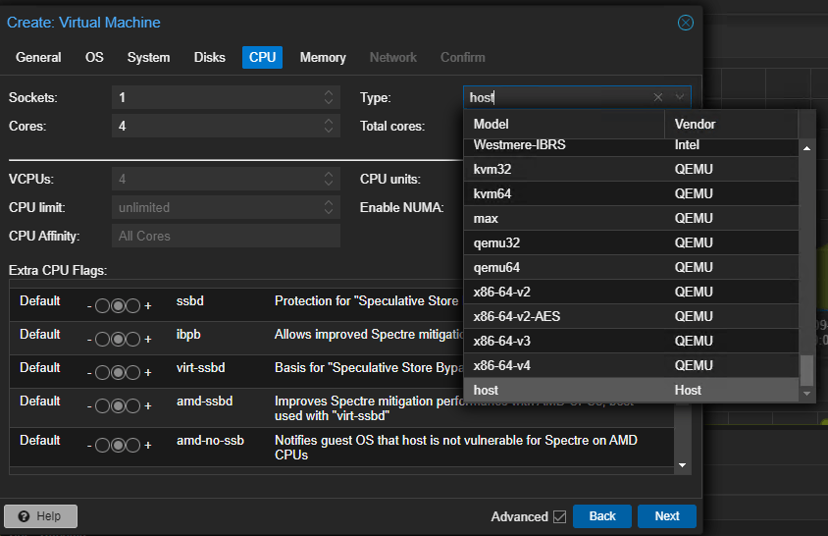
Task: Click the CPU limit field
Action: click(x=216, y=207)
